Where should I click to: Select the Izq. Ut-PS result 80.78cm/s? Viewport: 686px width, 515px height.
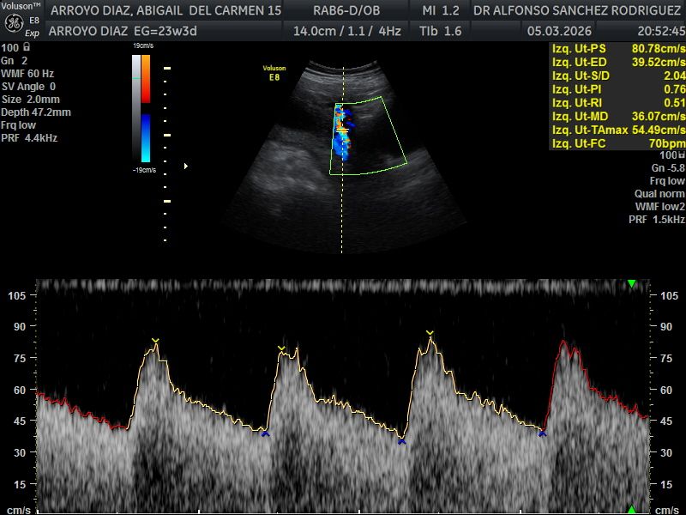(x=659, y=48)
